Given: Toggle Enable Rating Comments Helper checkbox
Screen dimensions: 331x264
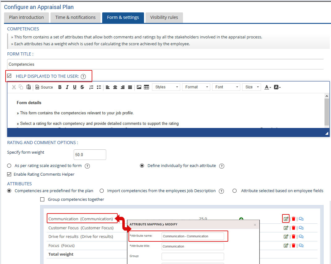Looking at the screenshot, I should [9, 174].
